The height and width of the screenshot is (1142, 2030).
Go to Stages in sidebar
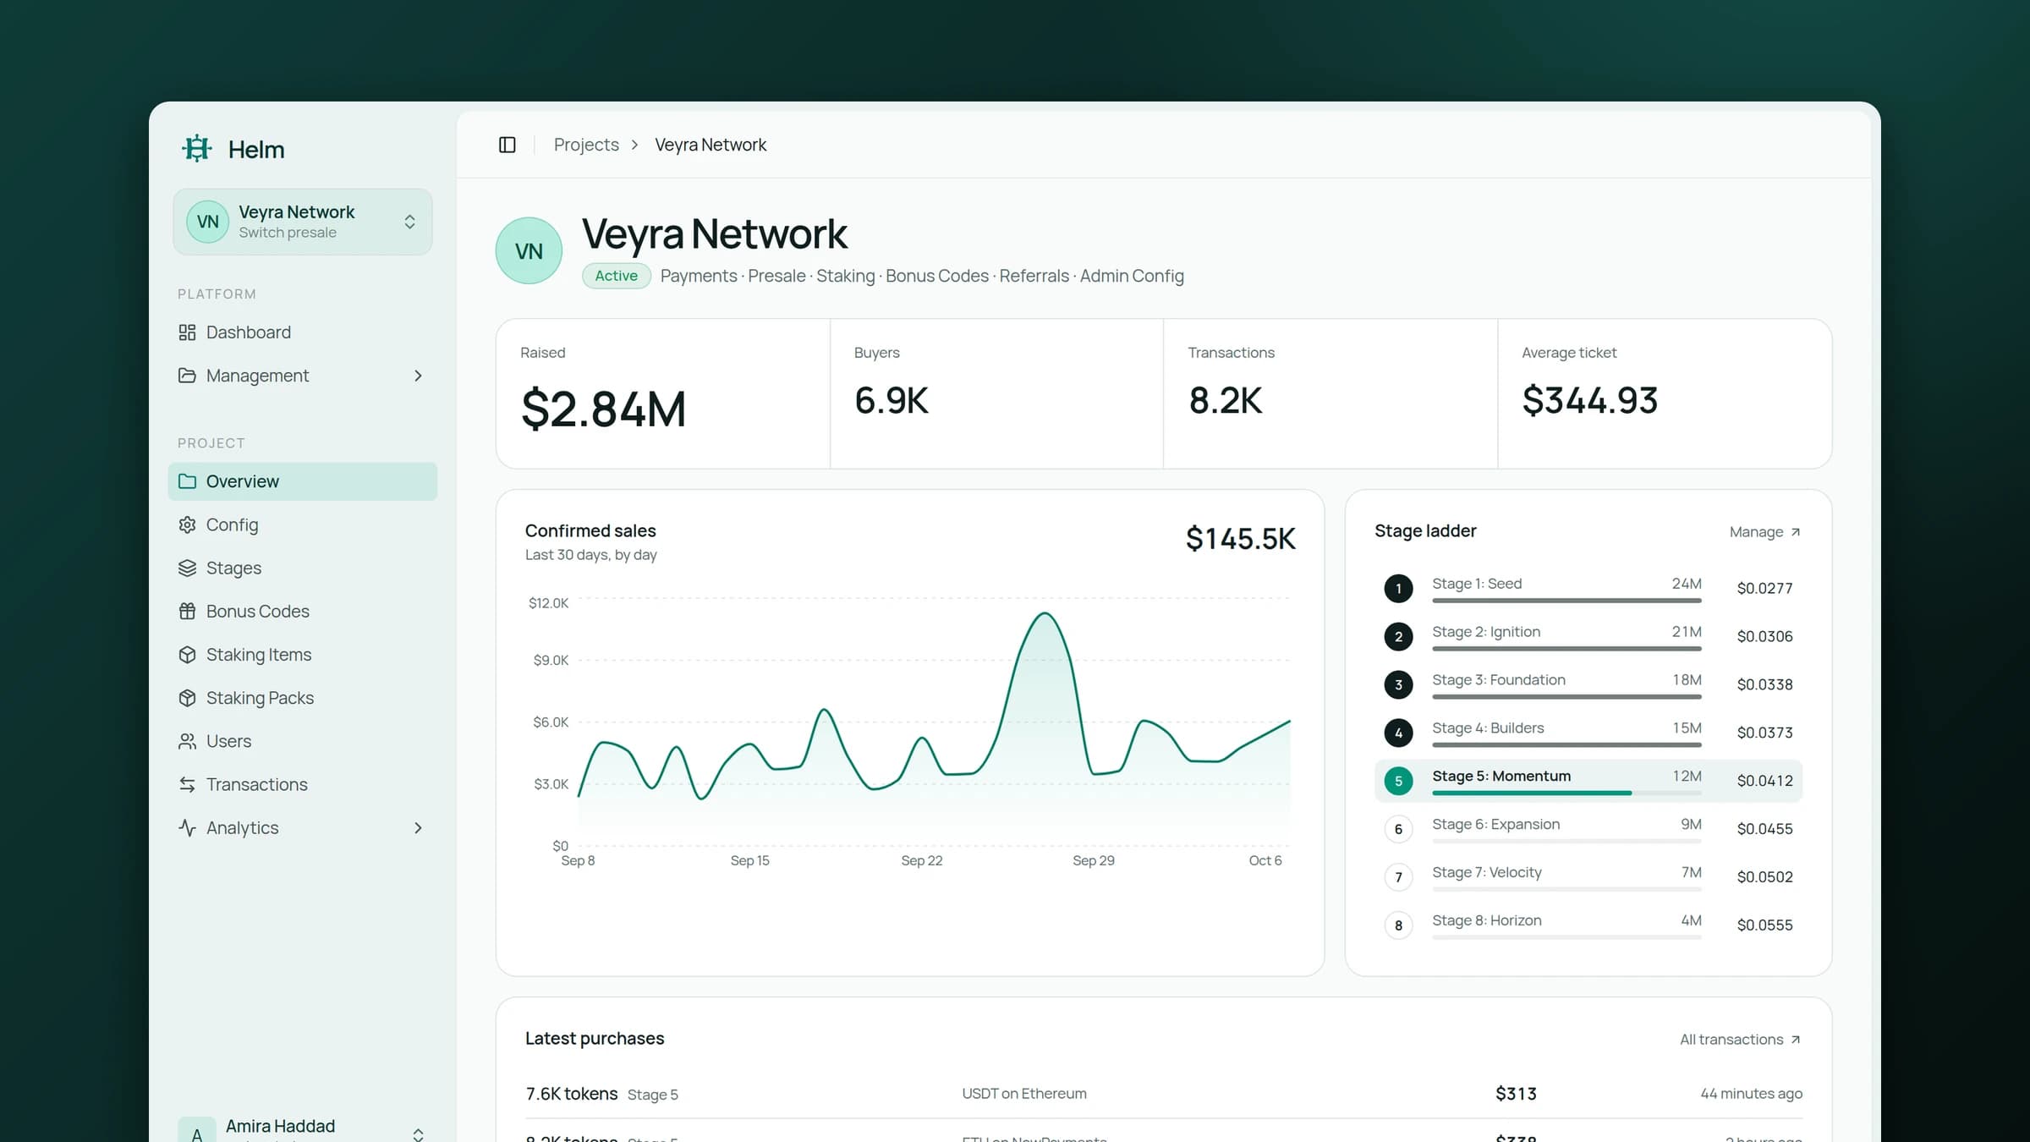(303, 568)
